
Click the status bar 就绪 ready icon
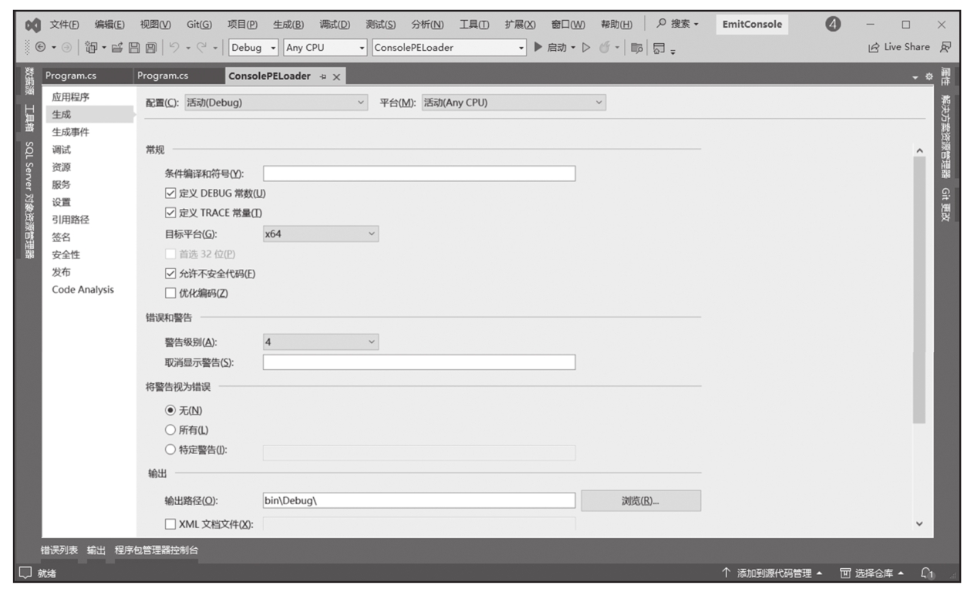[26, 573]
